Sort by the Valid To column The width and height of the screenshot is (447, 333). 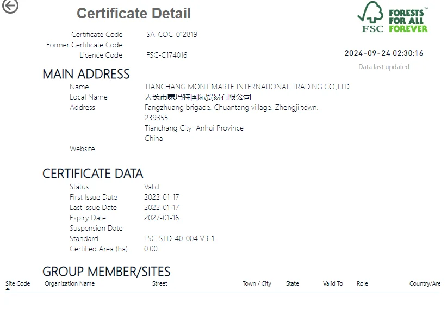pos(333,283)
